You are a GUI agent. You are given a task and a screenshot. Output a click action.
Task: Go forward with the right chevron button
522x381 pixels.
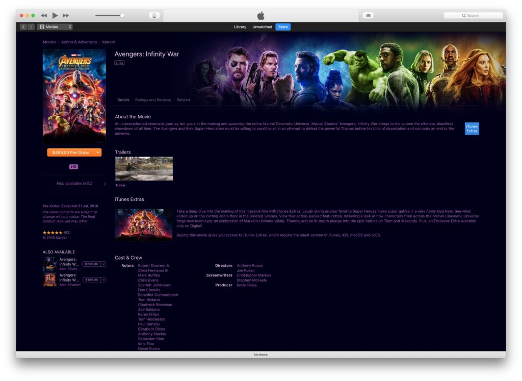[x=31, y=27]
